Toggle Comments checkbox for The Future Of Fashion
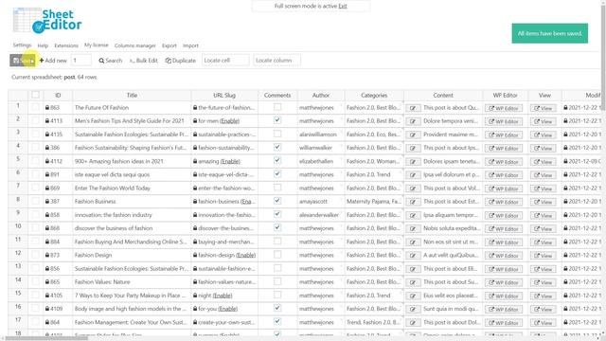The width and height of the screenshot is (606, 341). click(277, 107)
